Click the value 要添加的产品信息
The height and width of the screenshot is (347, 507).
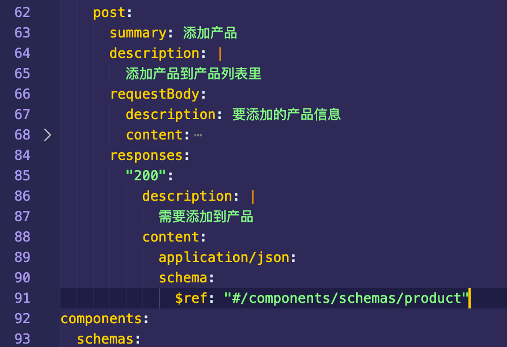(286, 115)
